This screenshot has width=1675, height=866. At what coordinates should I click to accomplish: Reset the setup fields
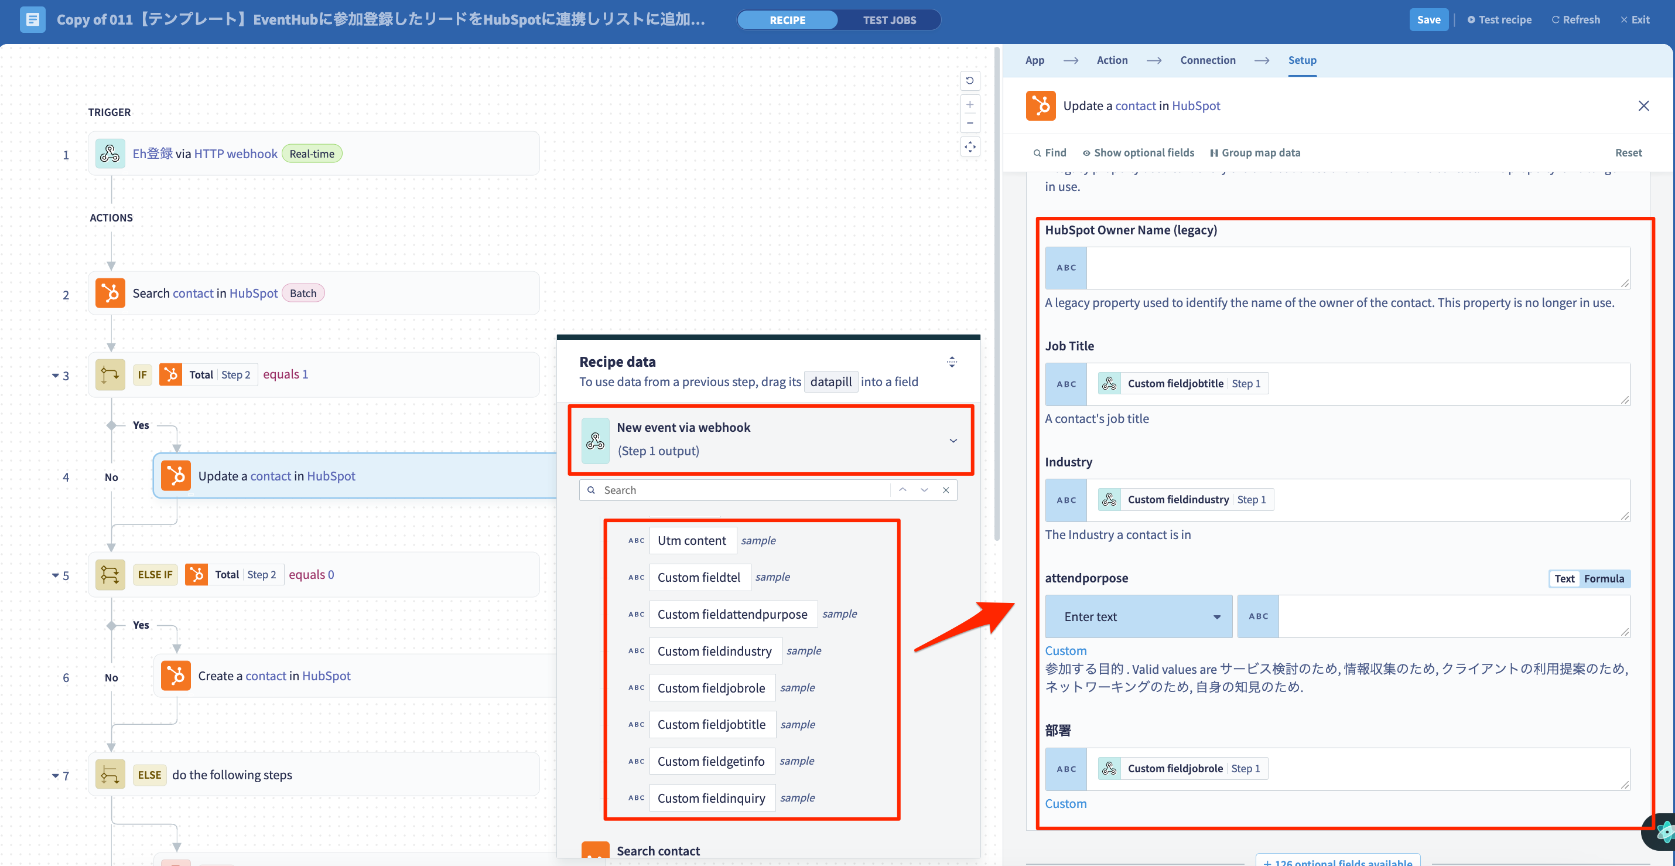[1628, 152]
